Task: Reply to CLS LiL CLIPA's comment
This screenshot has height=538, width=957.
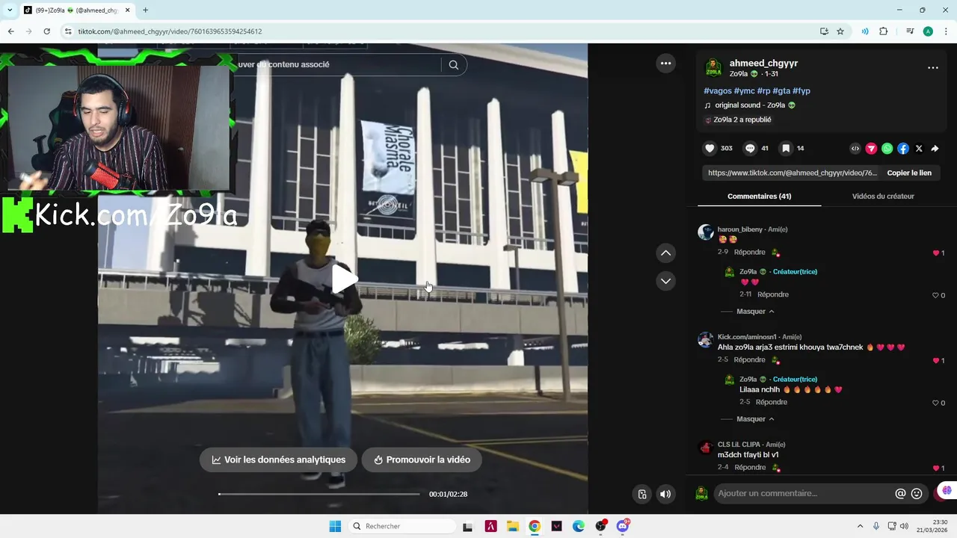Action: pyautogui.click(x=749, y=467)
